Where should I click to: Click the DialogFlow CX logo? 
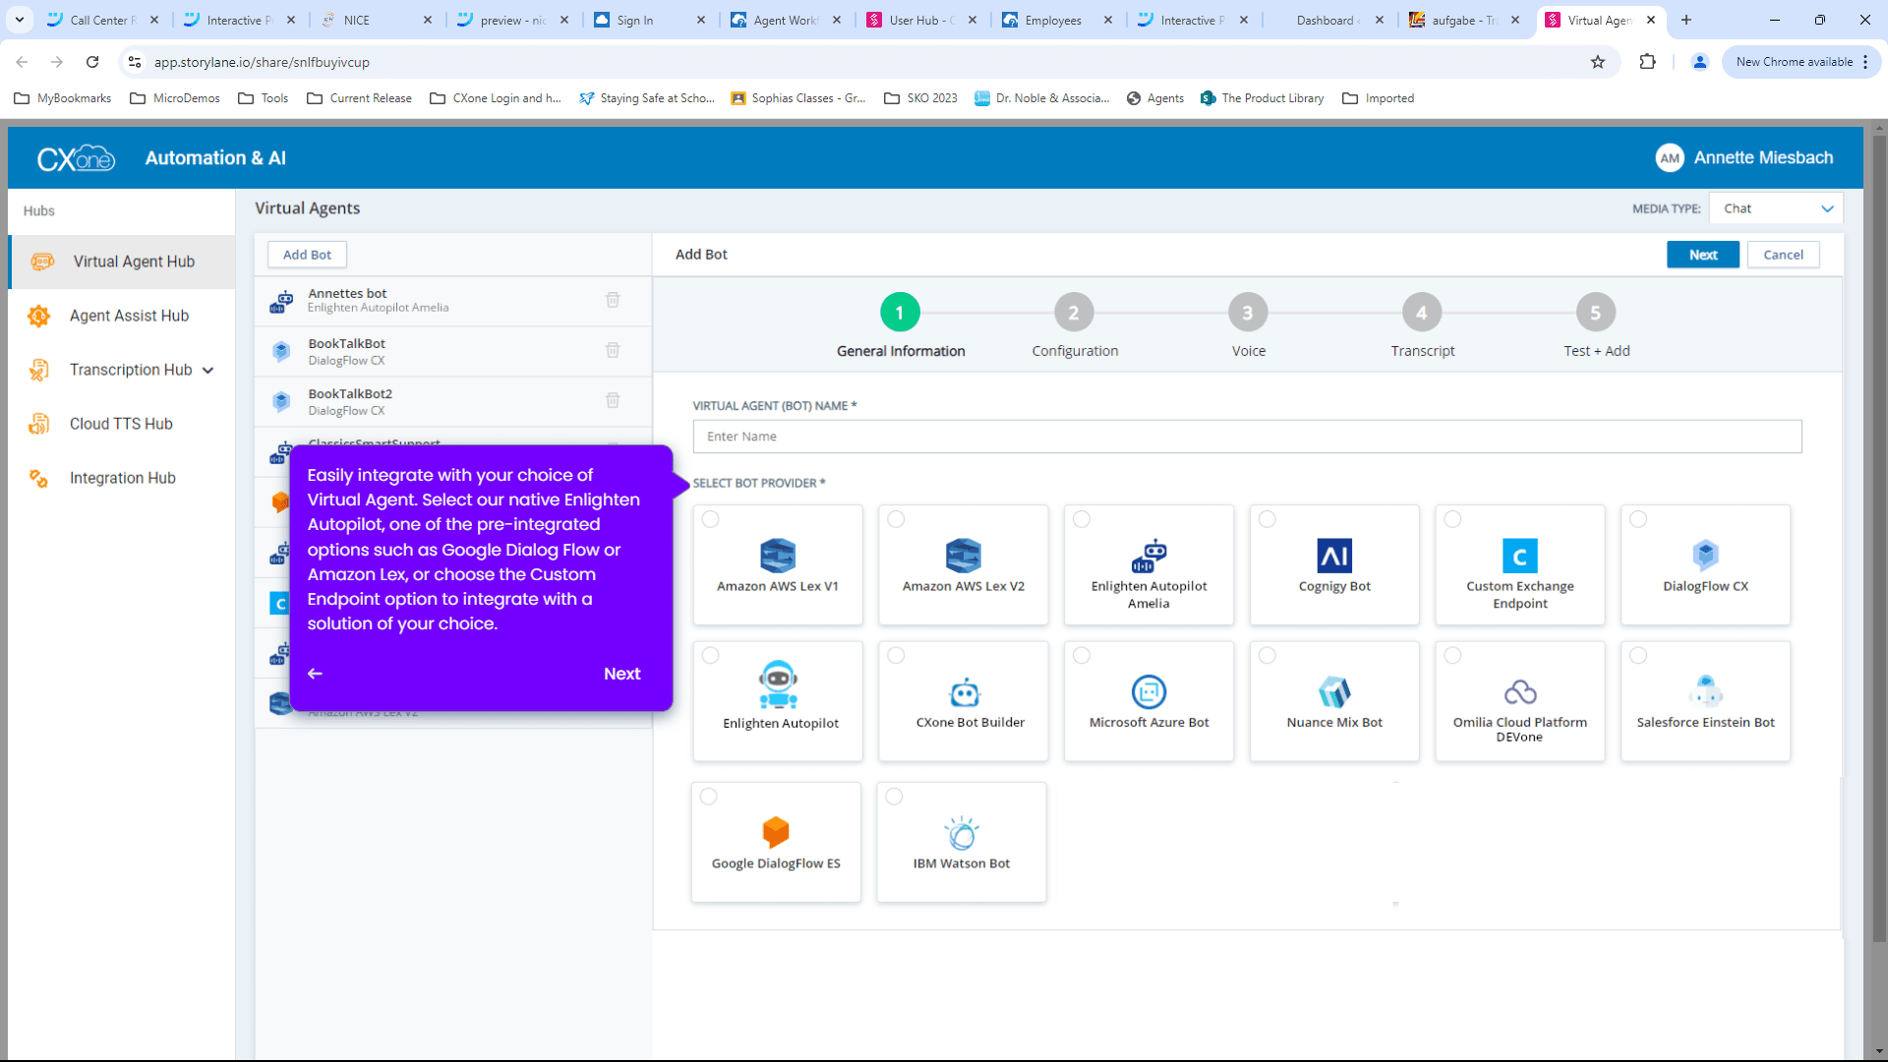tap(1706, 556)
